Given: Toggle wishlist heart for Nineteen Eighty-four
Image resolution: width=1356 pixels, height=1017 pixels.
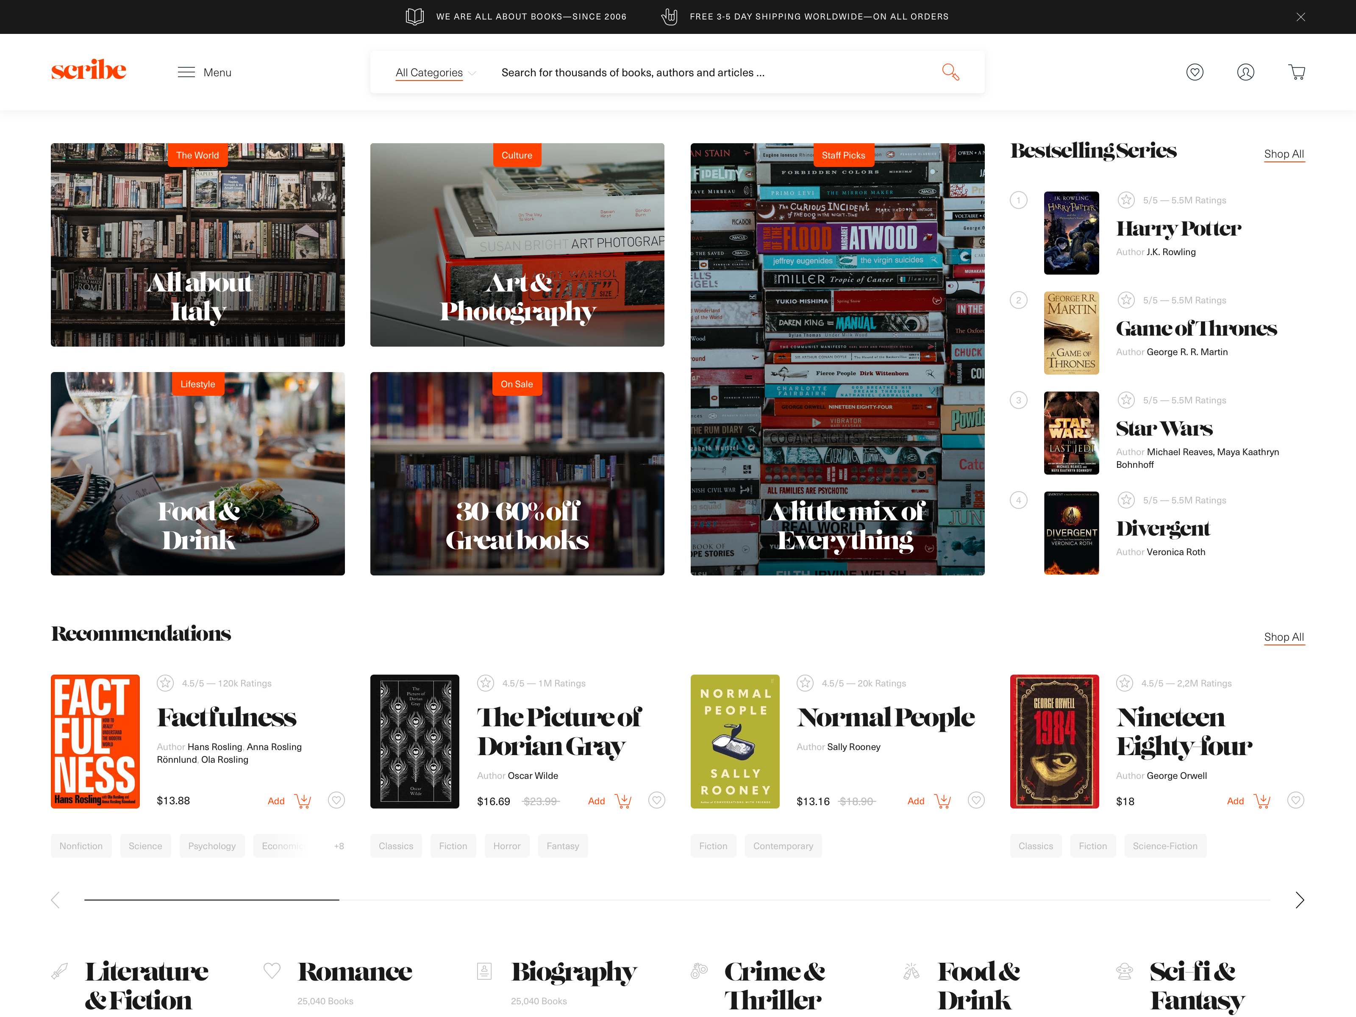Looking at the screenshot, I should pyautogui.click(x=1295, y=800).
